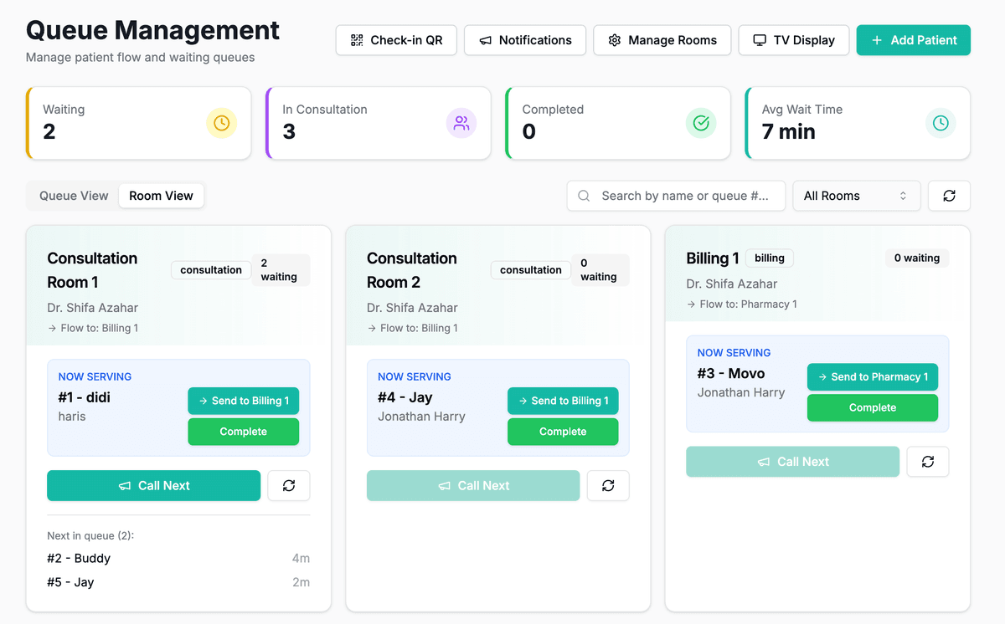
Task: Click the patients icon on In Consultation card
Action: coord(461,123)
